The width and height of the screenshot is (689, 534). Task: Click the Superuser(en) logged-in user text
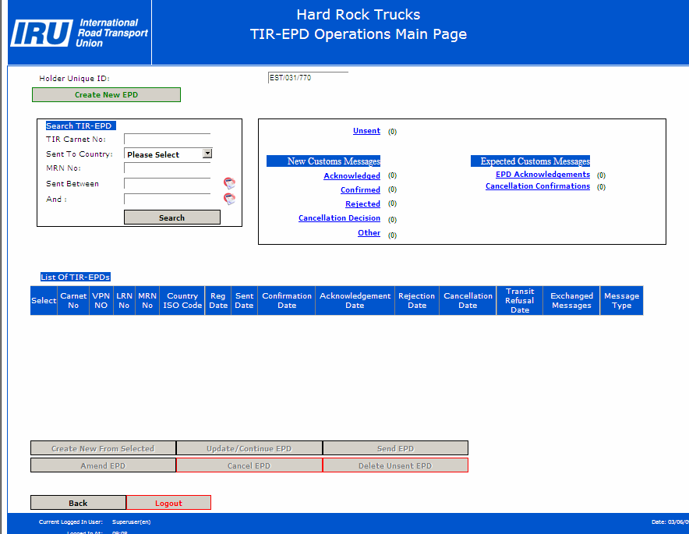coord(132,522)
